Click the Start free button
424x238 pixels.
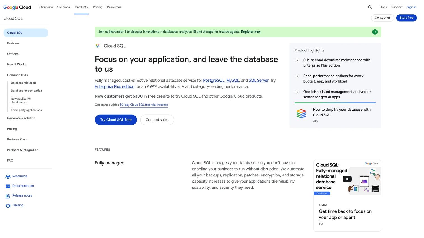point(406,18)
